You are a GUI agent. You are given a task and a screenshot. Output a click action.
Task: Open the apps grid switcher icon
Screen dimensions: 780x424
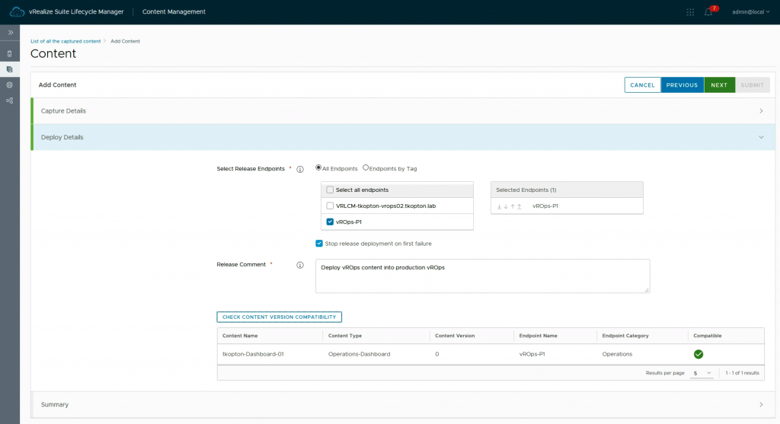pyautogui.click(x=690, y=12)
